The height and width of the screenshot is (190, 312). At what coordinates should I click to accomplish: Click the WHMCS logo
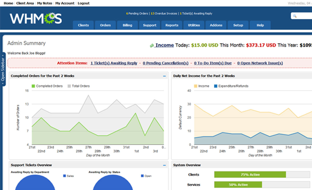[36, 18]
